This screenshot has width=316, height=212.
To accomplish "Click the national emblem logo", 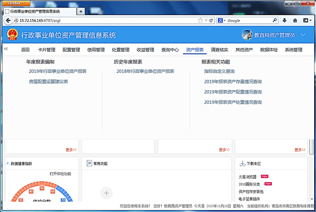I will [x=12, y=34].
